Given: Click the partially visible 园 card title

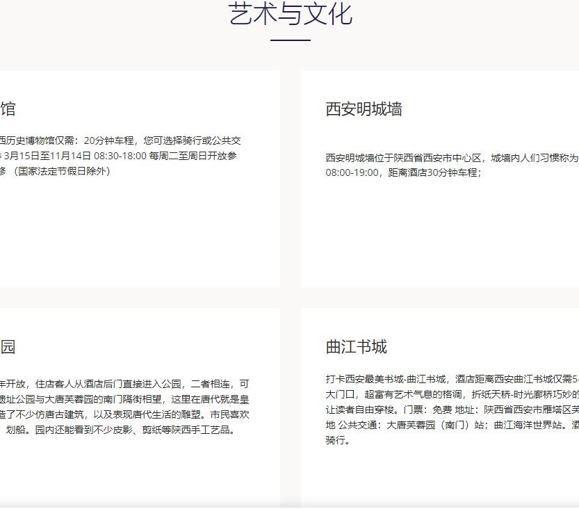Looking at the screenshot, I should tap(8, 347).
